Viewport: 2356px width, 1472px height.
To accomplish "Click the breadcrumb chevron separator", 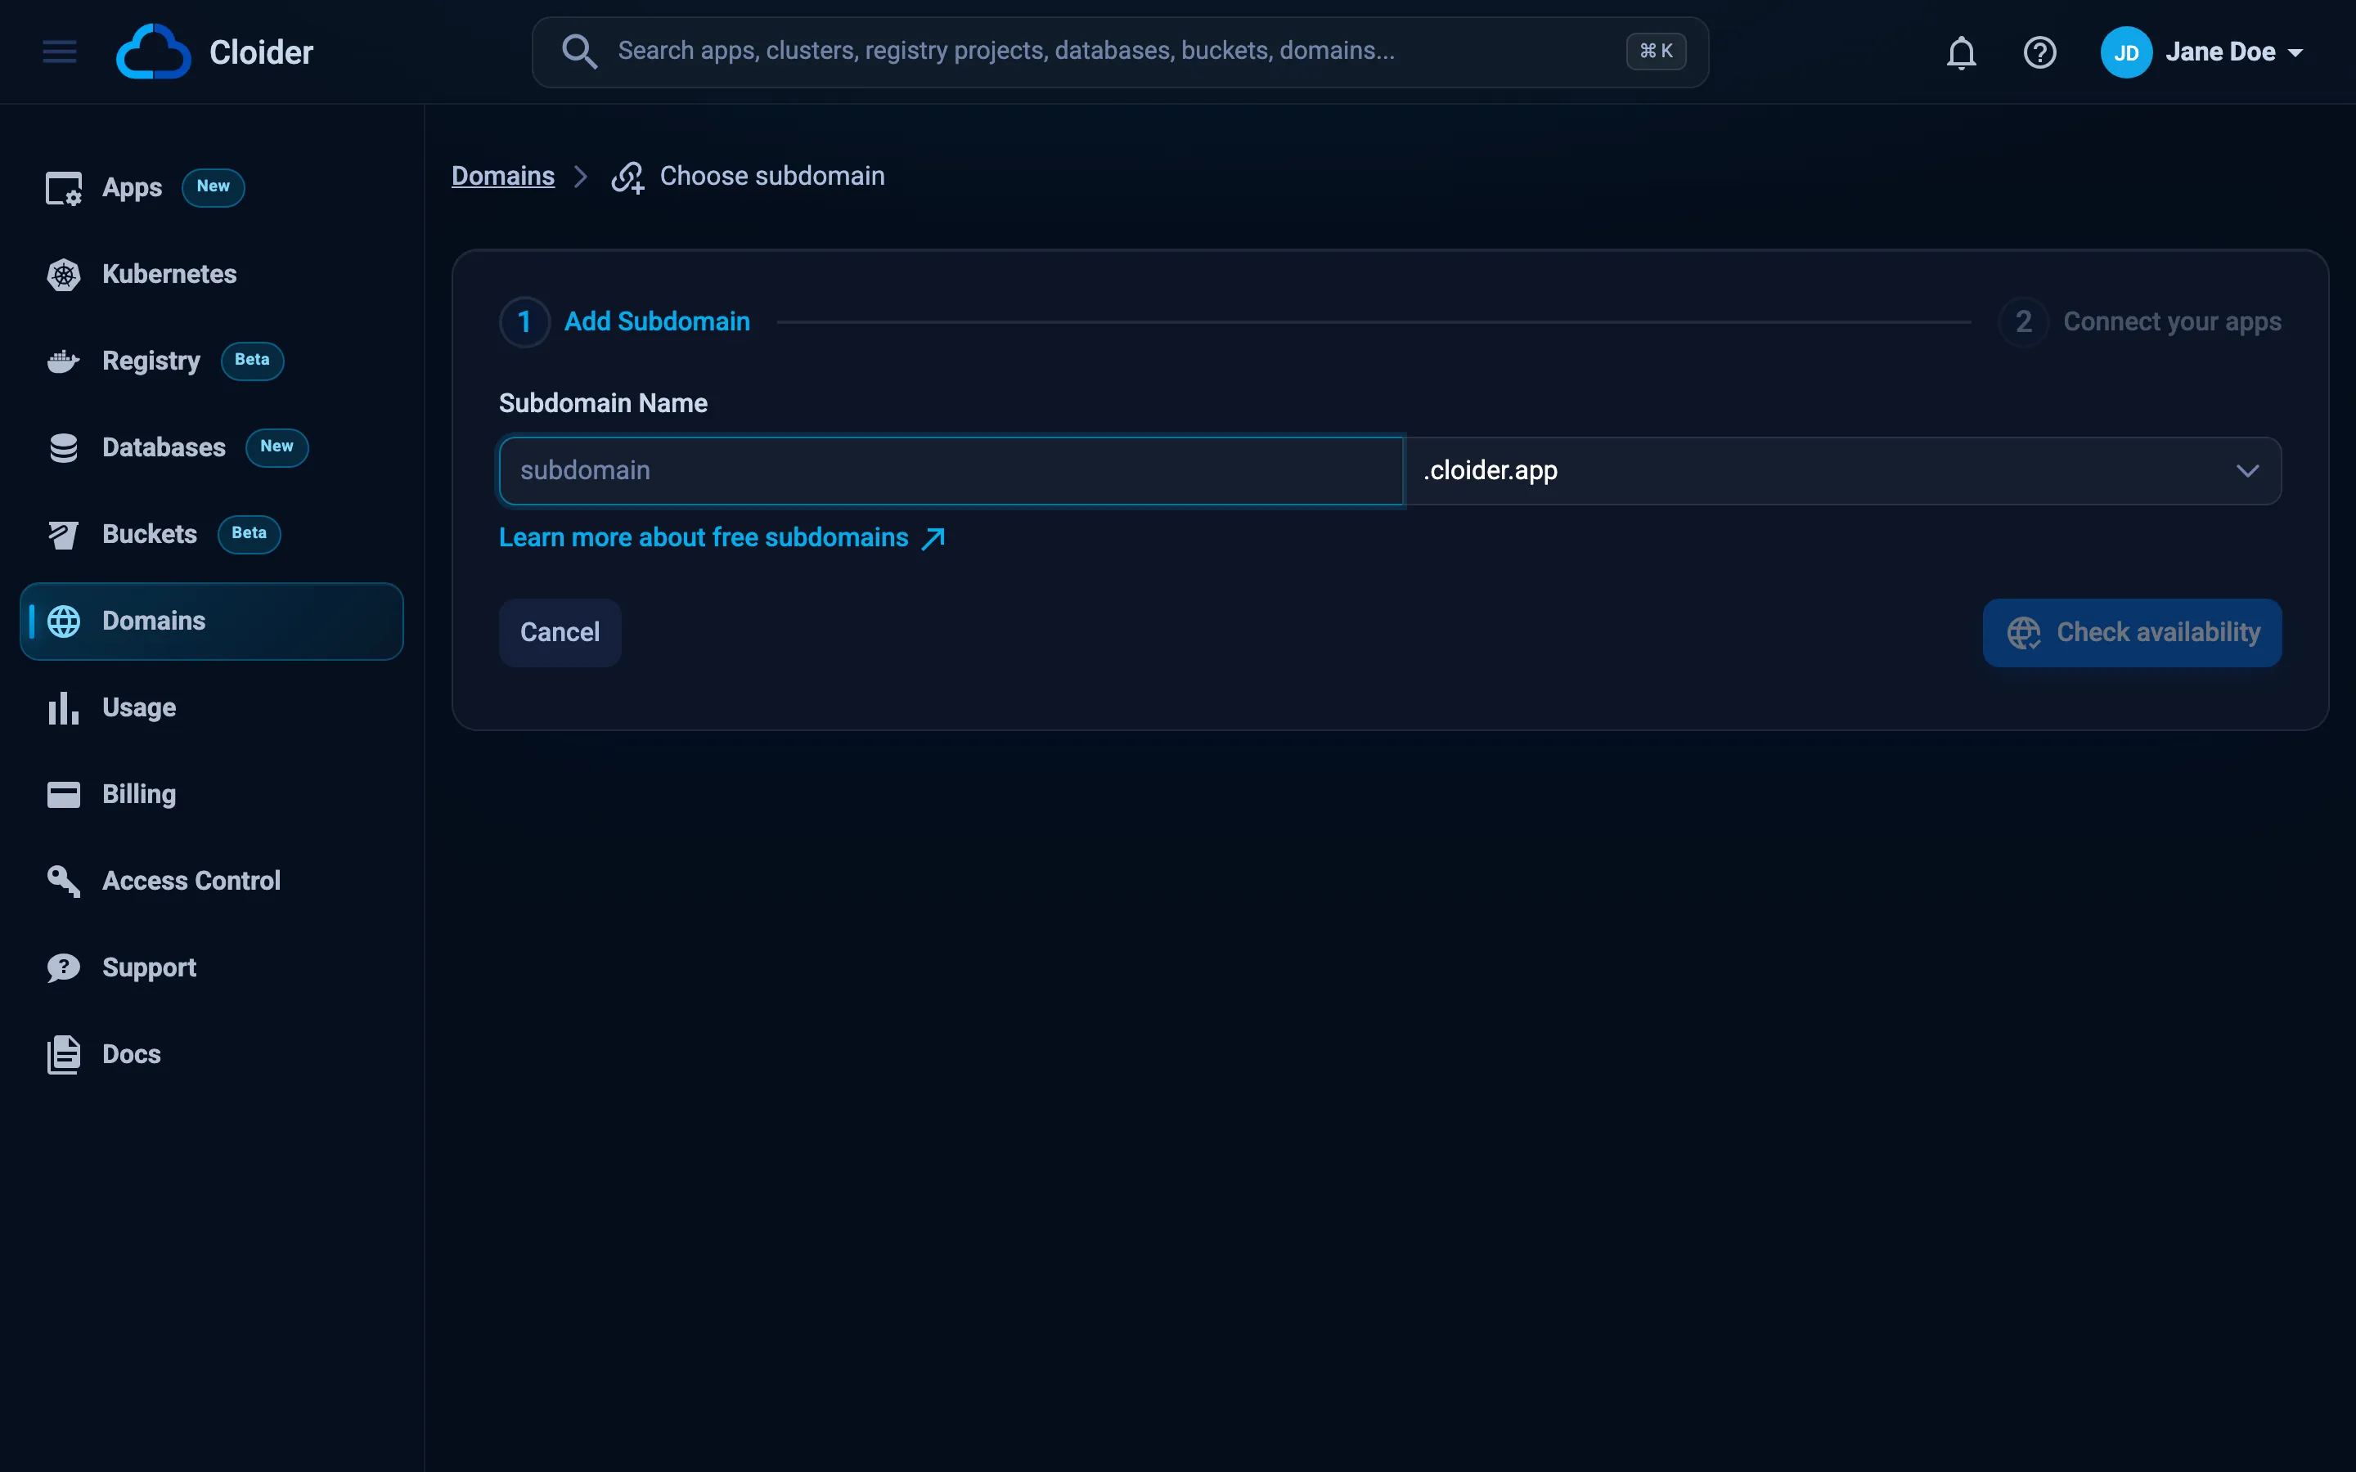I will coord(581,176).
